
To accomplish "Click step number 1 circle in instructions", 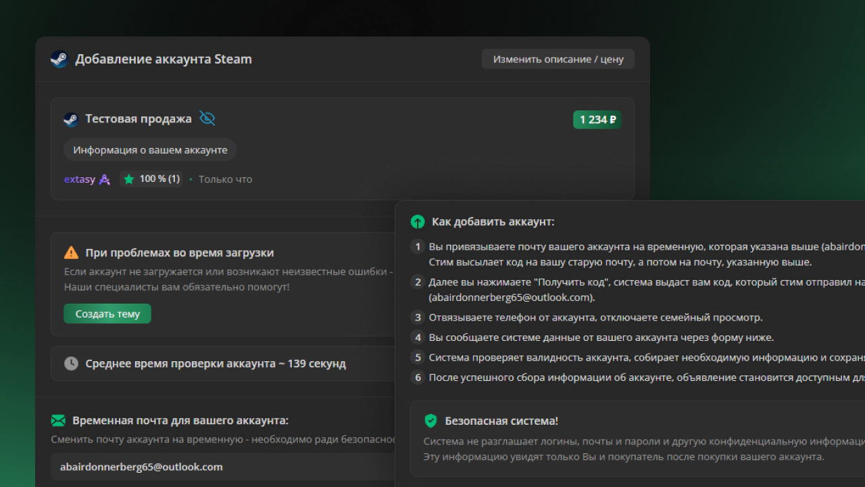I will pos(418,247).
